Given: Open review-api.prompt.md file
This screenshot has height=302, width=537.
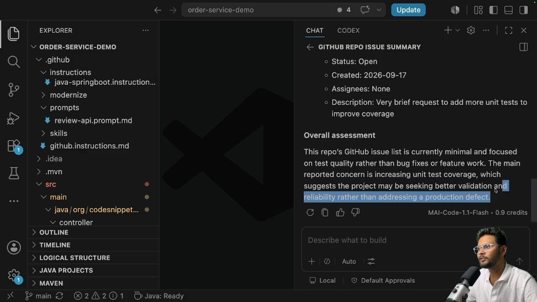Looking at the screenshot, I should 93,120.
